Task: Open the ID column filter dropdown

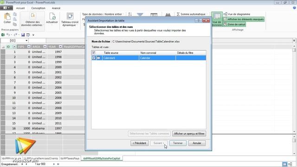Action: [14, 46]
